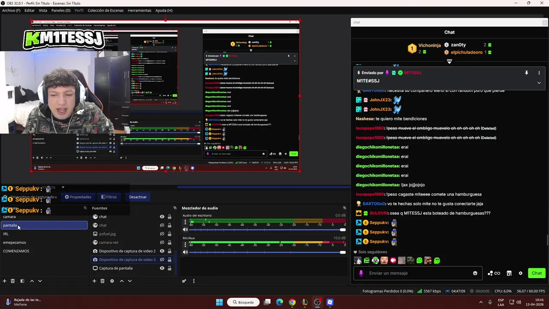The width and height of the screenshot is (549, 309).
Task: Open the Herramientas menu
Action: pyautogui.click(x=139, y=10)
